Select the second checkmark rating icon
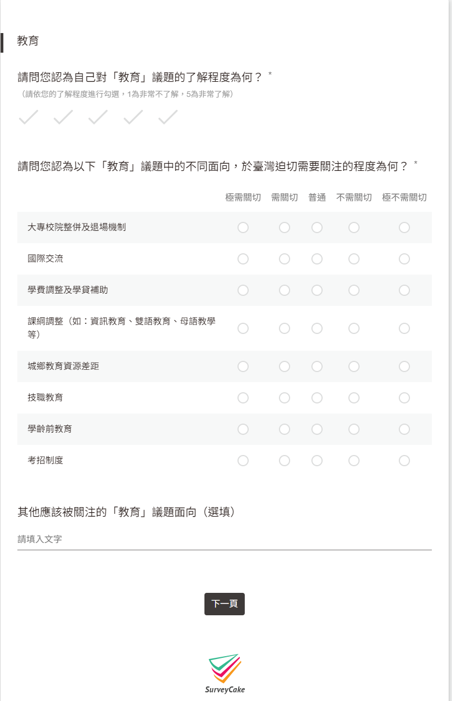The width and height of the screenshot is (452, 701). pyautogui.click(x=63, y=117)
